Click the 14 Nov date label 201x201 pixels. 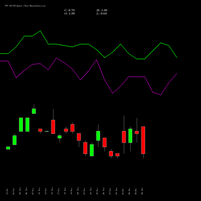52,191
